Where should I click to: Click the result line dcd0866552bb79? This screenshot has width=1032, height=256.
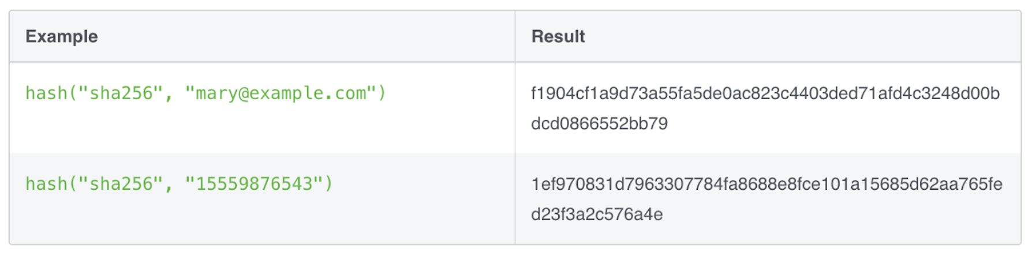599,123
